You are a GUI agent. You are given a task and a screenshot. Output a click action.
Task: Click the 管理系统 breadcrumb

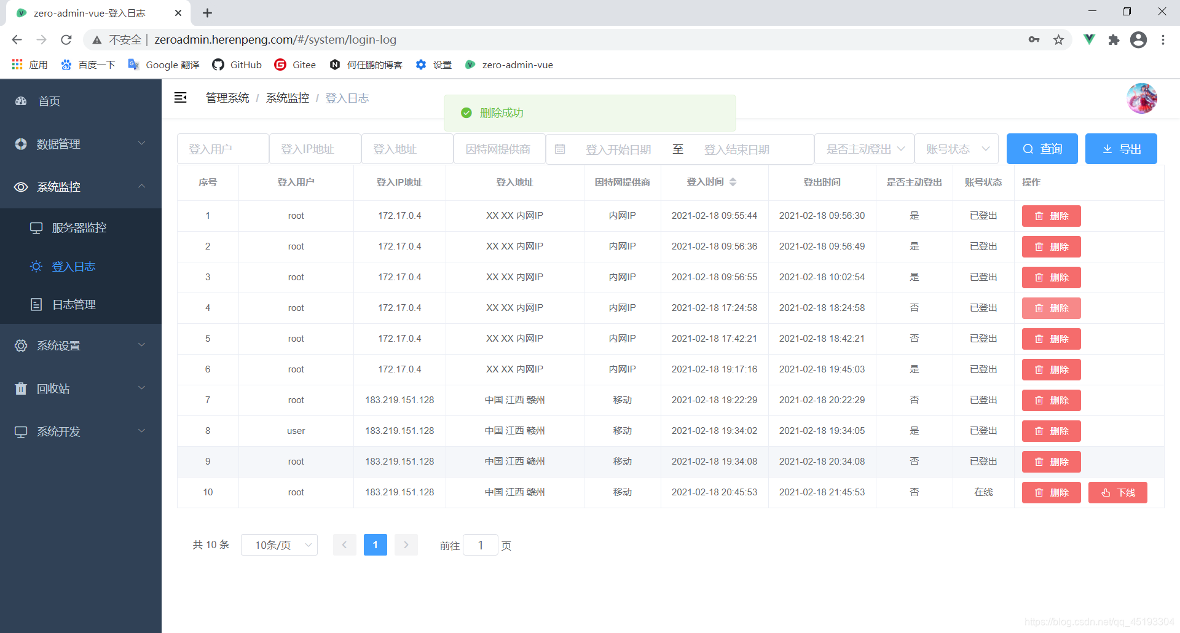(227, 98)
